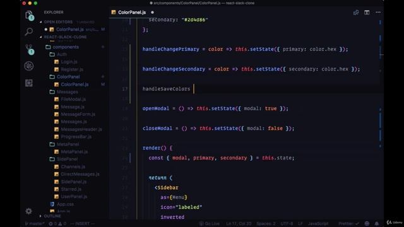Open the Manage gear menu
This screenshot has height=227, width=404.
pyautogui.click(x=29, y=211)
